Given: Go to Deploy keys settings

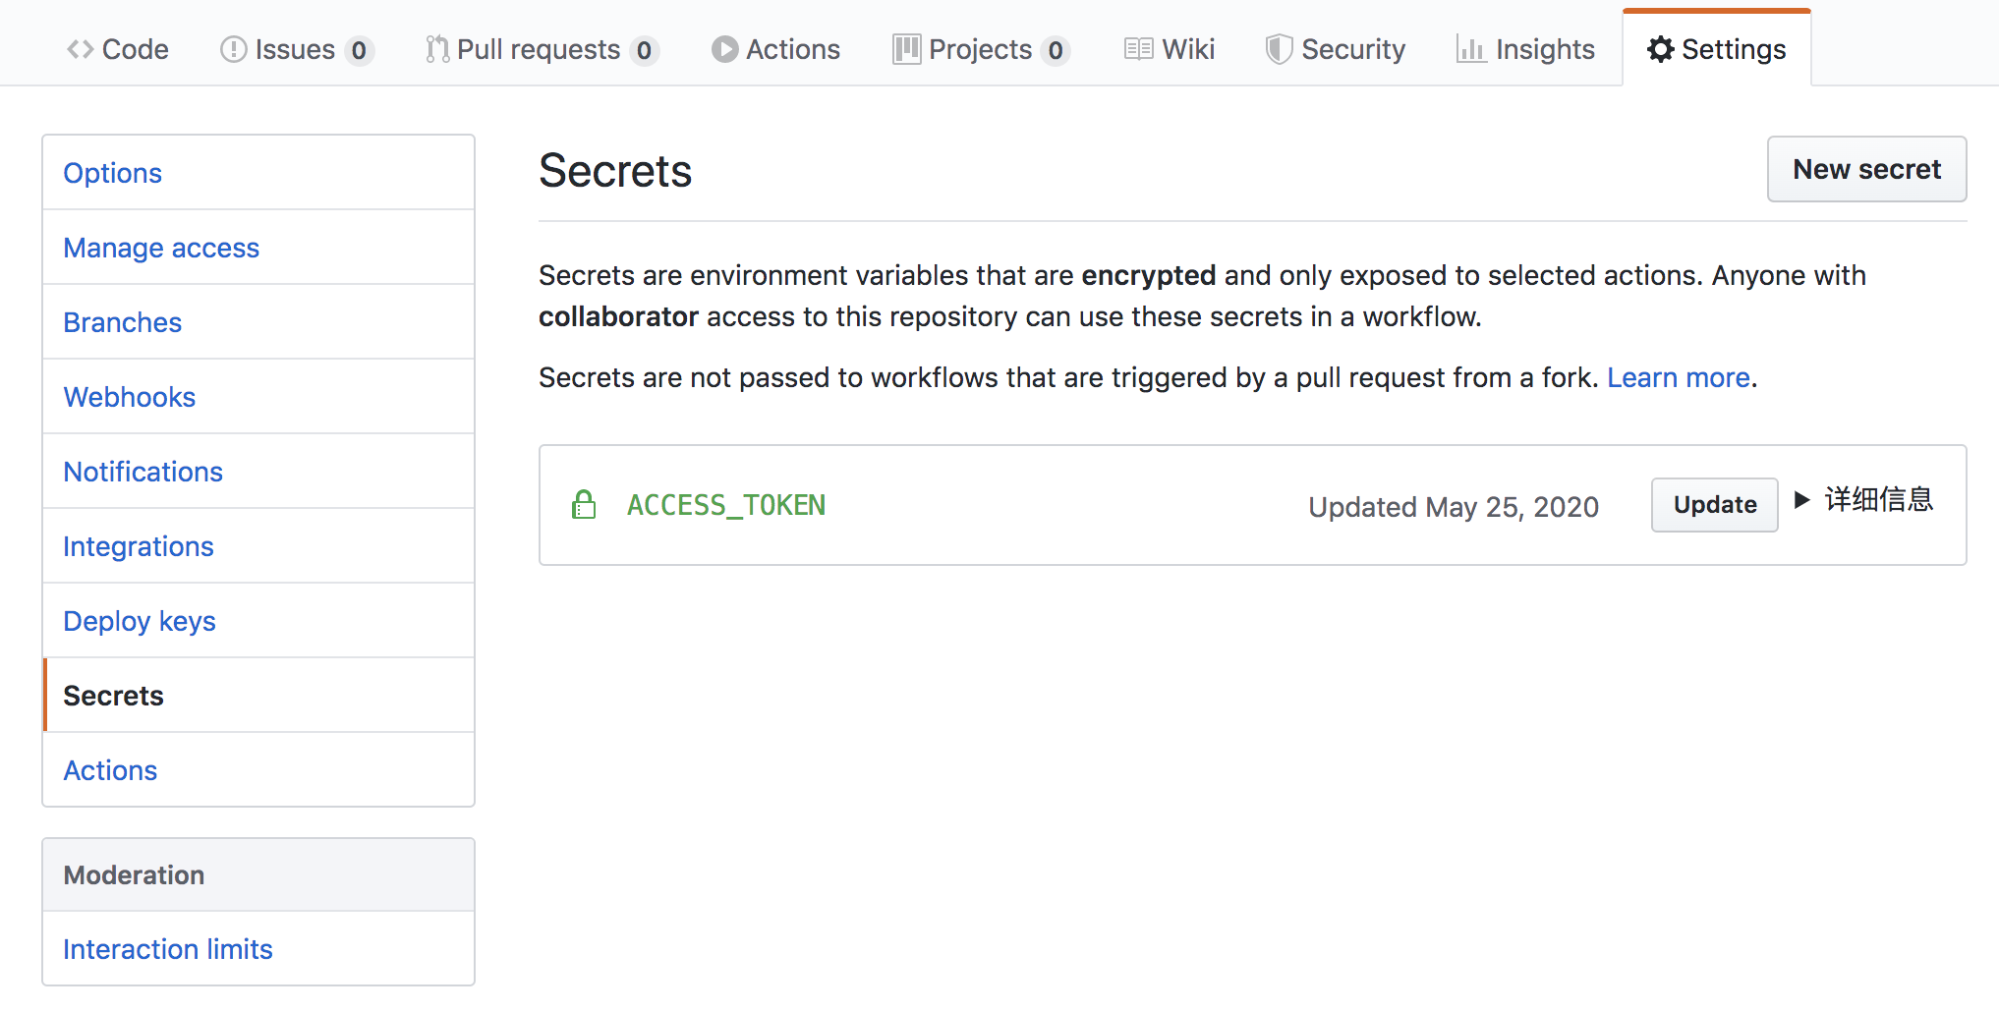Looking at the screenshot, I should tap(140, 621).
